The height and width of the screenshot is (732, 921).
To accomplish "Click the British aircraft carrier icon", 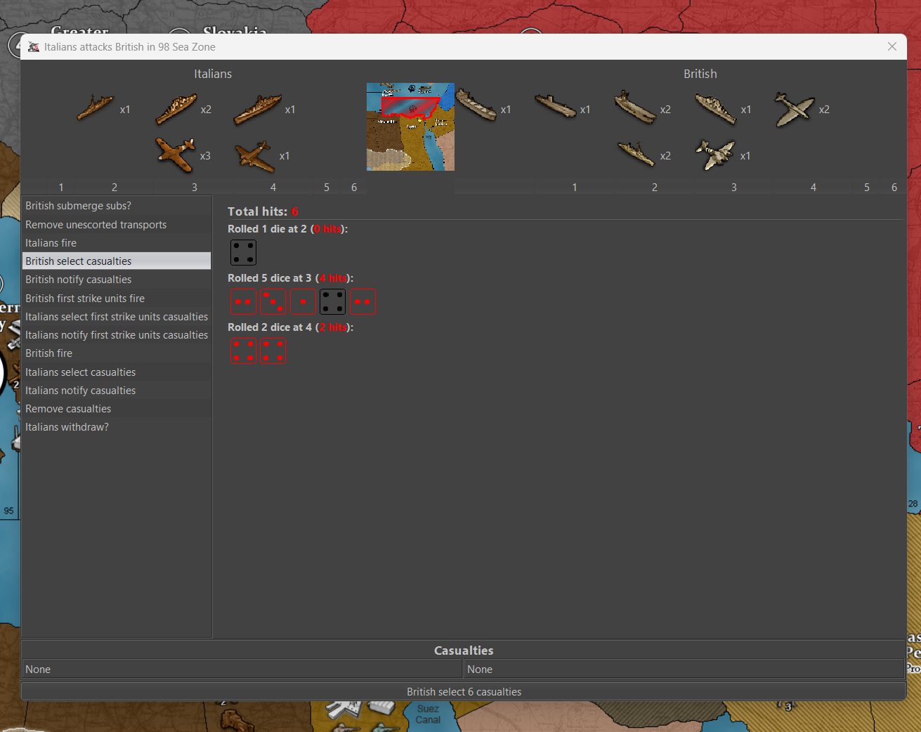I will tap(635, 107).
